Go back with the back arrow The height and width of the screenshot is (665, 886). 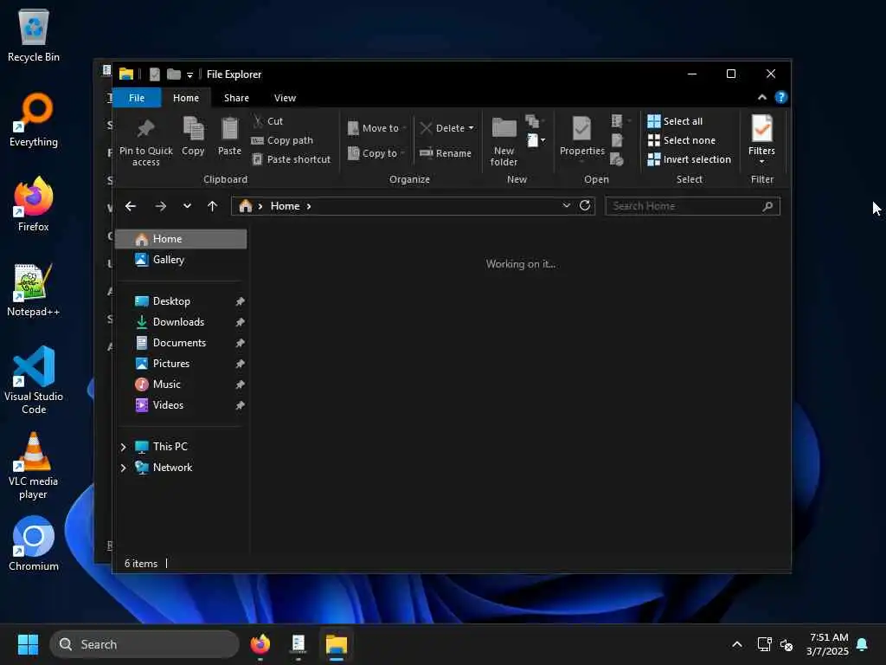pos(131,206)
